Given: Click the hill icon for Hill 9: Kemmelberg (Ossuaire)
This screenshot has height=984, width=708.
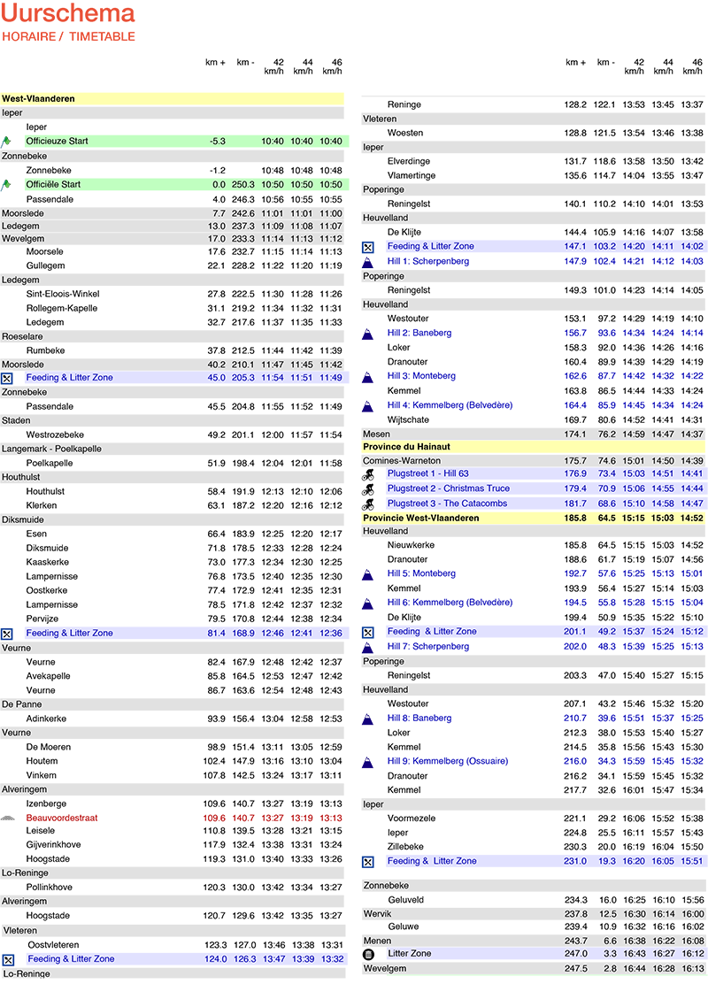Looking at the screenshot, I should click(368, 762).
